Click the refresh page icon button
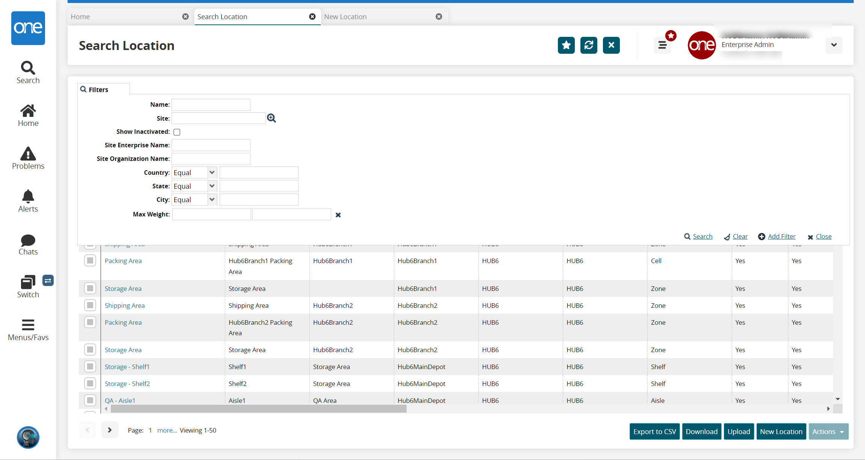This screenshot has height=460, width=865. pos(589,45)
